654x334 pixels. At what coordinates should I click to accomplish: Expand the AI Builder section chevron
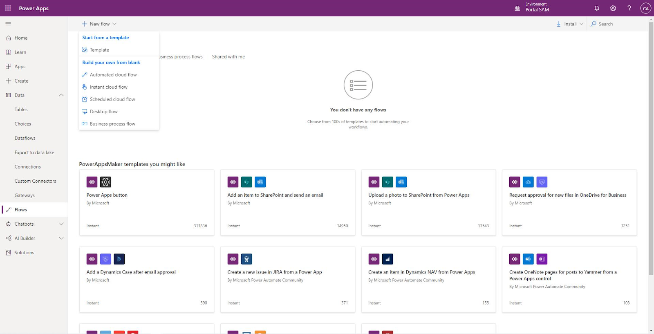pos(61,238)
